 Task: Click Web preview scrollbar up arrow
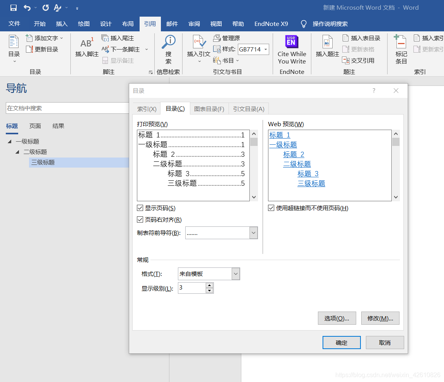click(396, 134)
